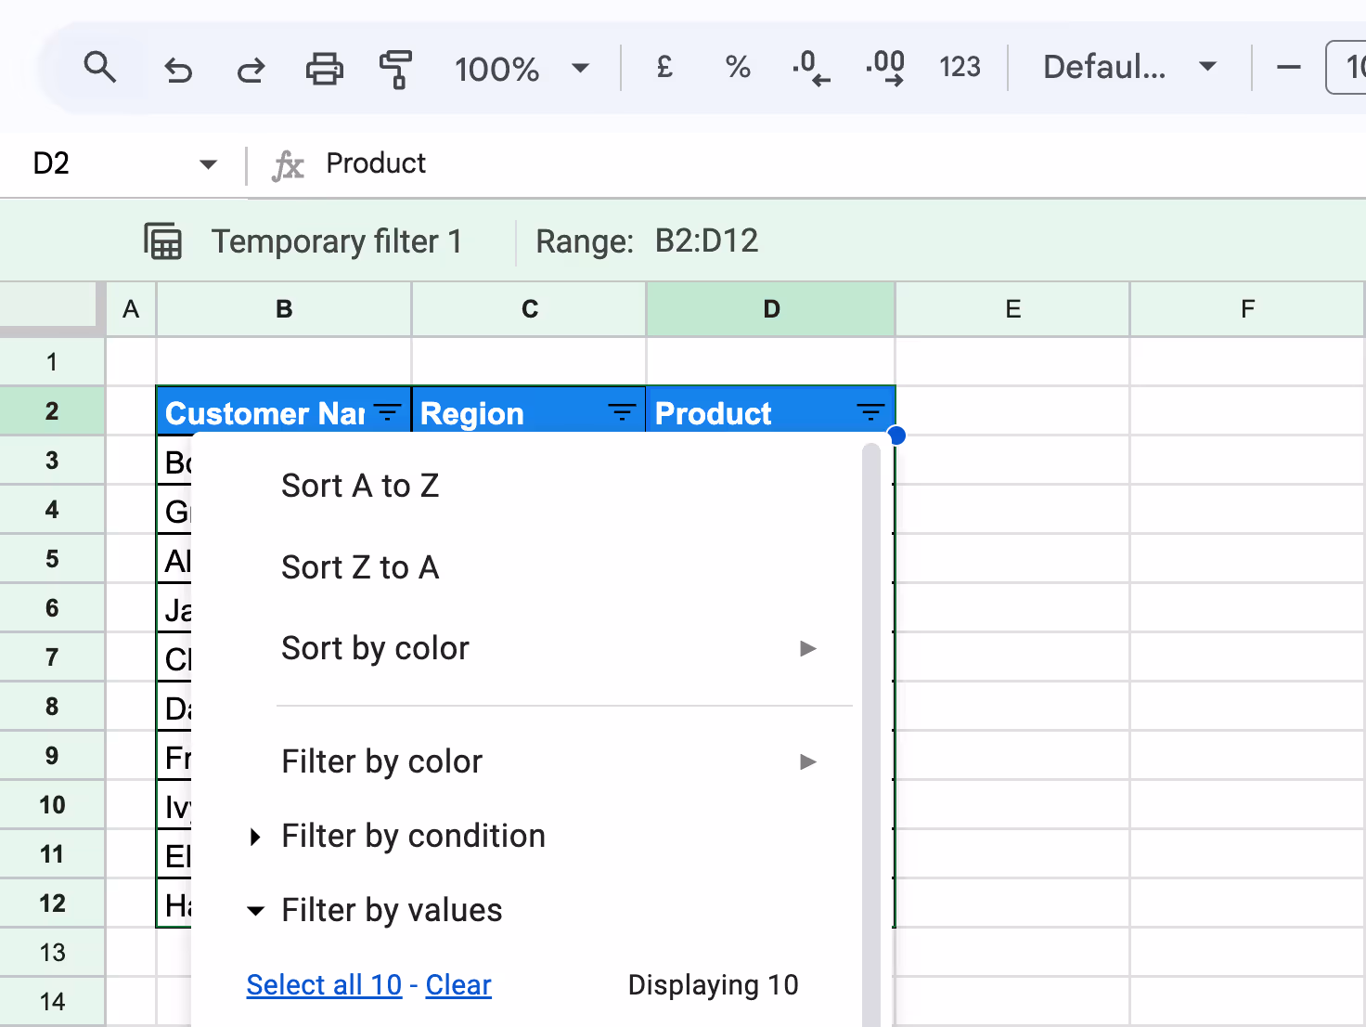Open the Region column filter menu
1366x1027 pixels.
(x=620, y=411)
